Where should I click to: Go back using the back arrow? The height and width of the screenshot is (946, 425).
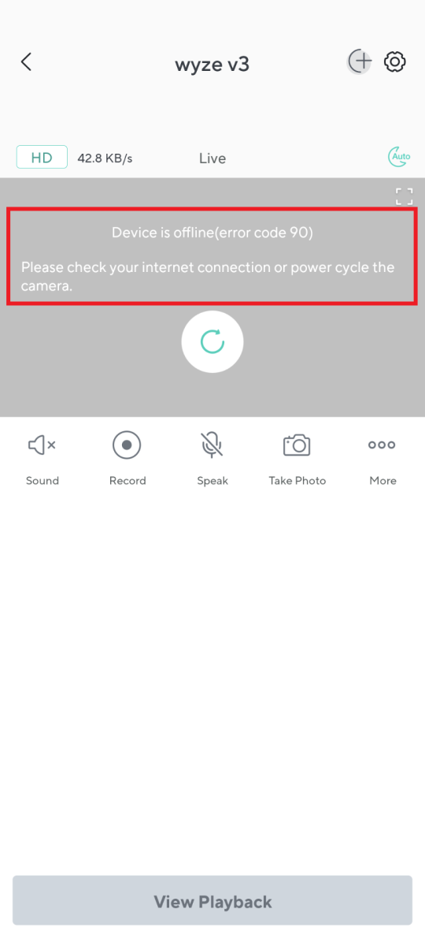26,62
